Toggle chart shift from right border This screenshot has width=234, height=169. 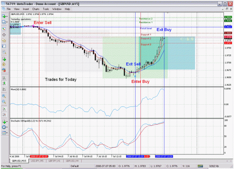tap(4, 114)
